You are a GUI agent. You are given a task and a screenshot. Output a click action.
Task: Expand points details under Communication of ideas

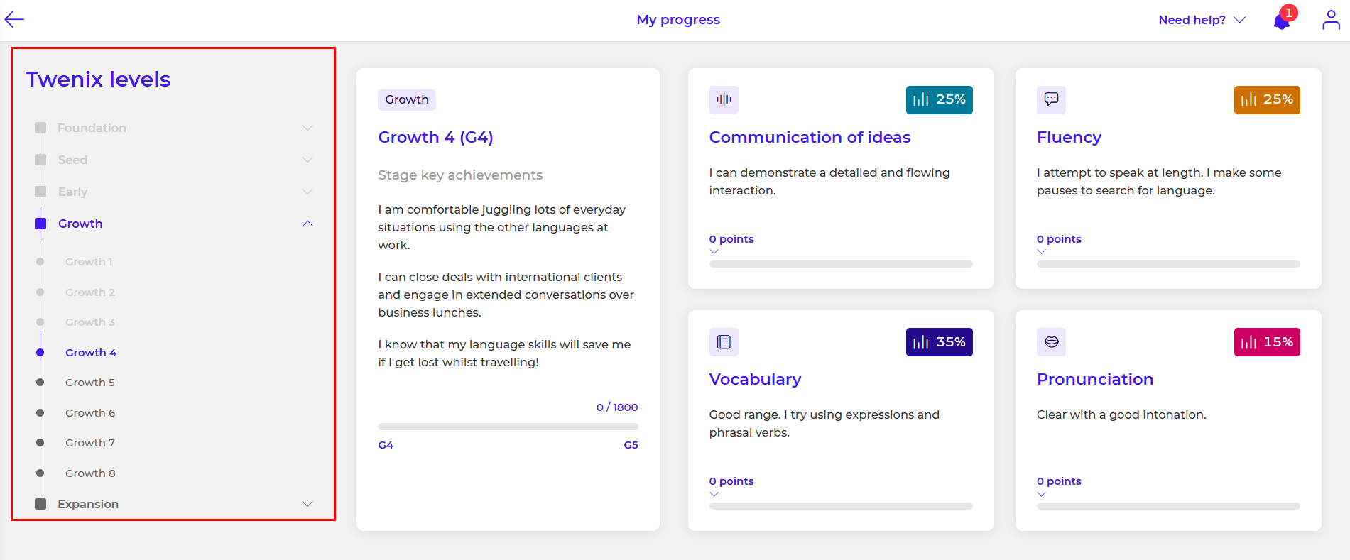[714, 251]
